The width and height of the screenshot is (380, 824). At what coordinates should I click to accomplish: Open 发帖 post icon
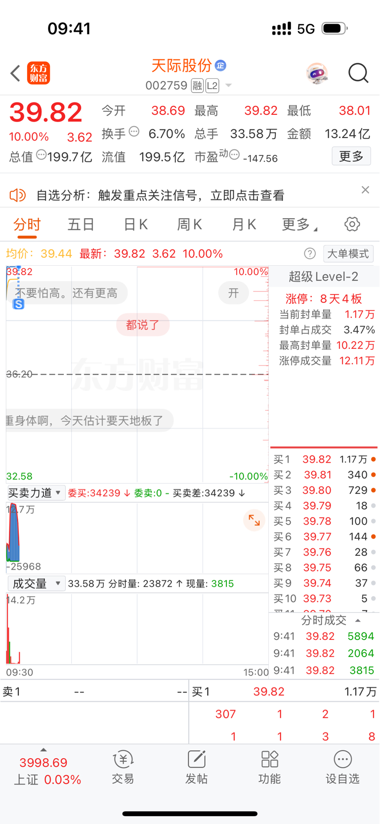(x=196, y=767)
